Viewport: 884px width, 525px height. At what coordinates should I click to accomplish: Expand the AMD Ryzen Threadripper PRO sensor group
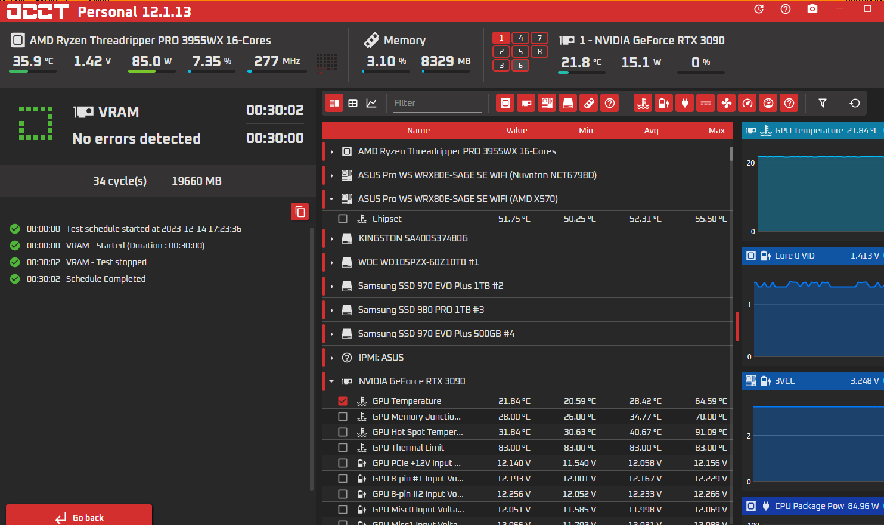tap(332, 152)
